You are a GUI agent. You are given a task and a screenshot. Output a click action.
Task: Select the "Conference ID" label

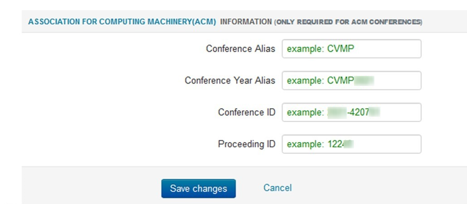pos(246,112)
